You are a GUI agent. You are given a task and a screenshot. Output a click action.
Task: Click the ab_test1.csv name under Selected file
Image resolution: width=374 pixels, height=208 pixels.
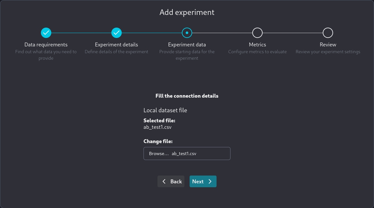pyautogui.click(x=157, y=127)
